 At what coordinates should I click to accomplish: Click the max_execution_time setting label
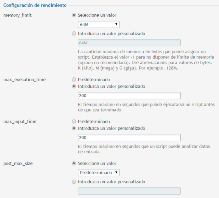pos(24,80)
